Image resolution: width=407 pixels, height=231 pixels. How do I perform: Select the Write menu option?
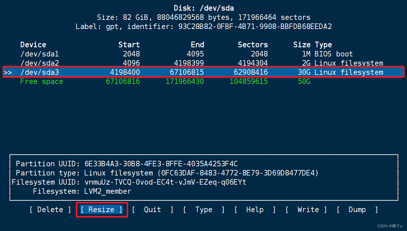[x=306, y=210]
